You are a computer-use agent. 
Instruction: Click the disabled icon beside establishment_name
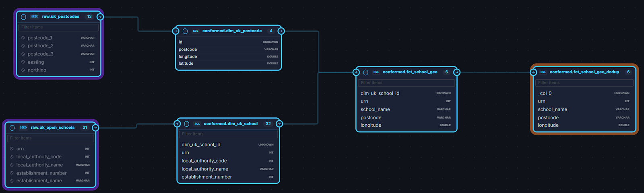12,181
